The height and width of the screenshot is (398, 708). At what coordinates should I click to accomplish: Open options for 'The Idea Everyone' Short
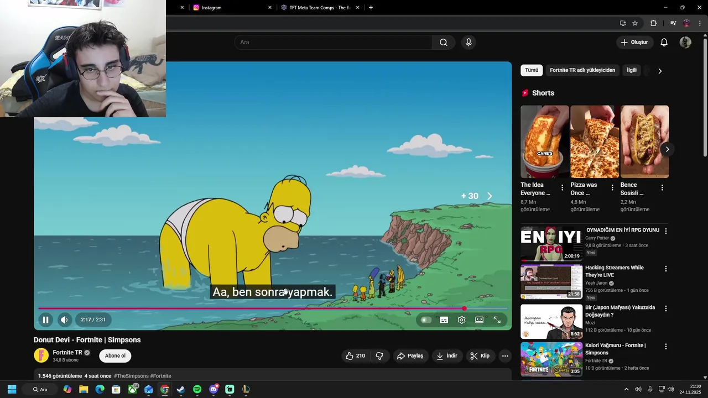pos(563,188)
